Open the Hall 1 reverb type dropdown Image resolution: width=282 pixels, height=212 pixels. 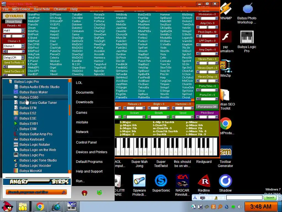point(23,30)
